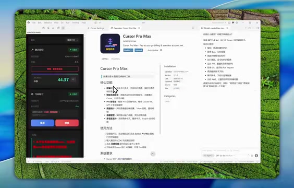The width and height of the screenshot is (294, 188).
Task: Click the red outlined button under activation info
Action: 55,69
